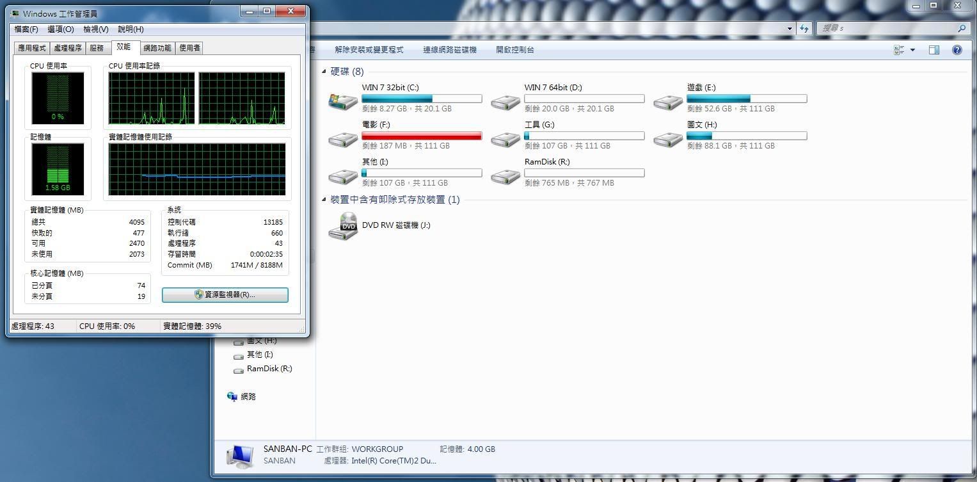Collapse the 硬碟 (8) group
The height and width of the screenshot is (482, 977).
[324, 72]
